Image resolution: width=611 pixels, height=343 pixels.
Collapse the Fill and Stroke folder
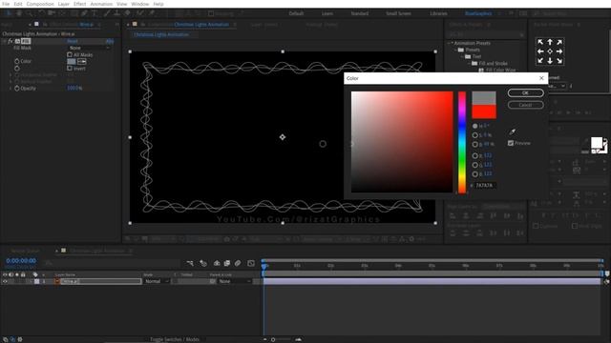pos(469,63)
